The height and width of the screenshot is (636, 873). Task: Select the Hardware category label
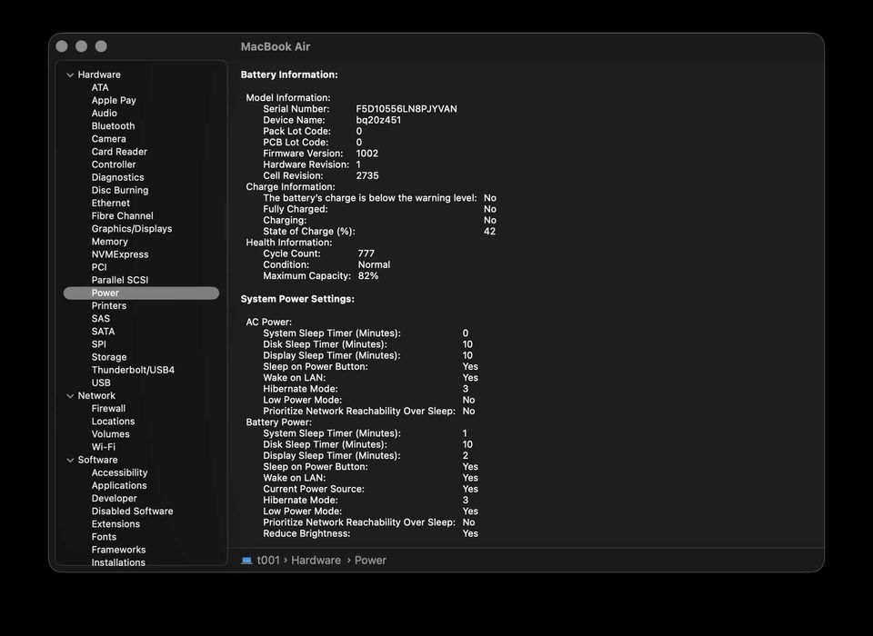(99, 75)
